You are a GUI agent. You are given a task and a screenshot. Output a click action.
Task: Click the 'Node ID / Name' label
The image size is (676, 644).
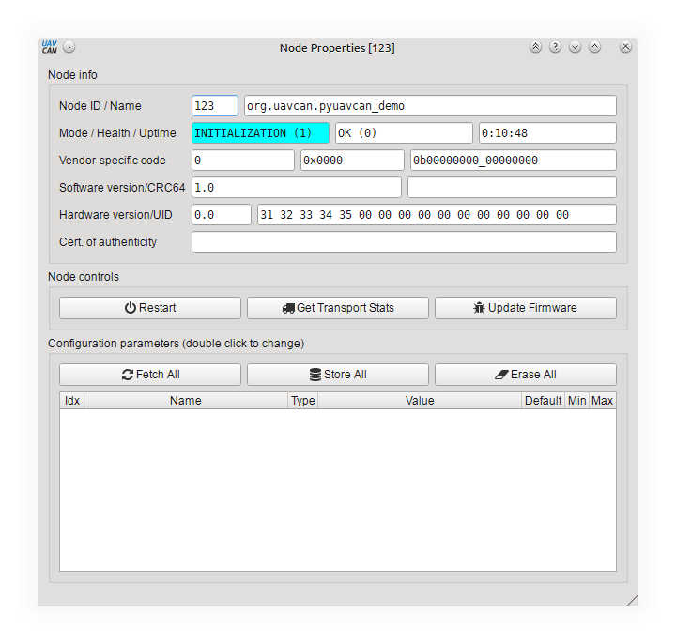click(x=100, y=105)
